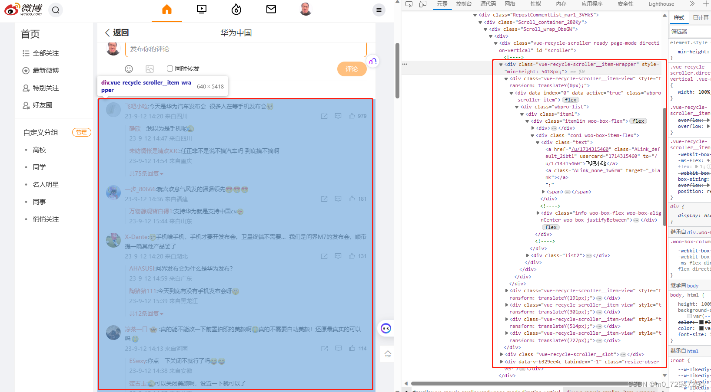Viewport: 711px width, 392px height.
Task: Click the floating robot assistant icon
Action: tap(386, 328)
